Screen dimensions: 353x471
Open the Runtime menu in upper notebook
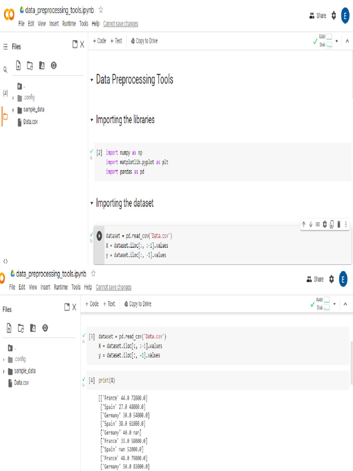point(69,24)
